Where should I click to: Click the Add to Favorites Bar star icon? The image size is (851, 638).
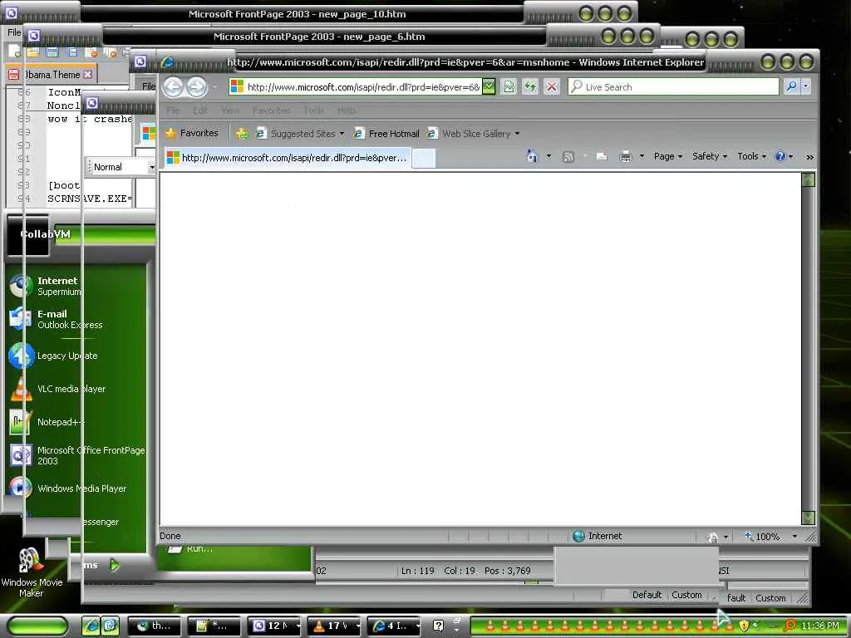point(242,134)
